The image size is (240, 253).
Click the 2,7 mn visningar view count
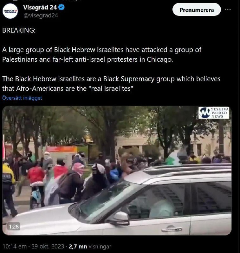tap(90, 246)
